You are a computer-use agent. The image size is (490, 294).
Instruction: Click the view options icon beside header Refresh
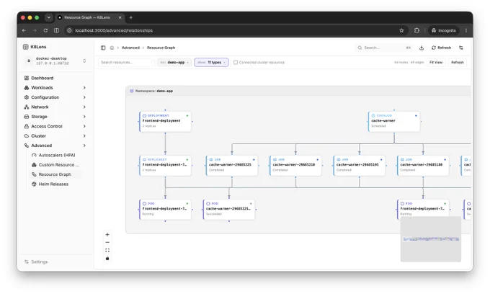461,48
